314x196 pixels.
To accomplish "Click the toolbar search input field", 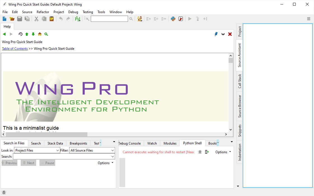I will 109,19.
